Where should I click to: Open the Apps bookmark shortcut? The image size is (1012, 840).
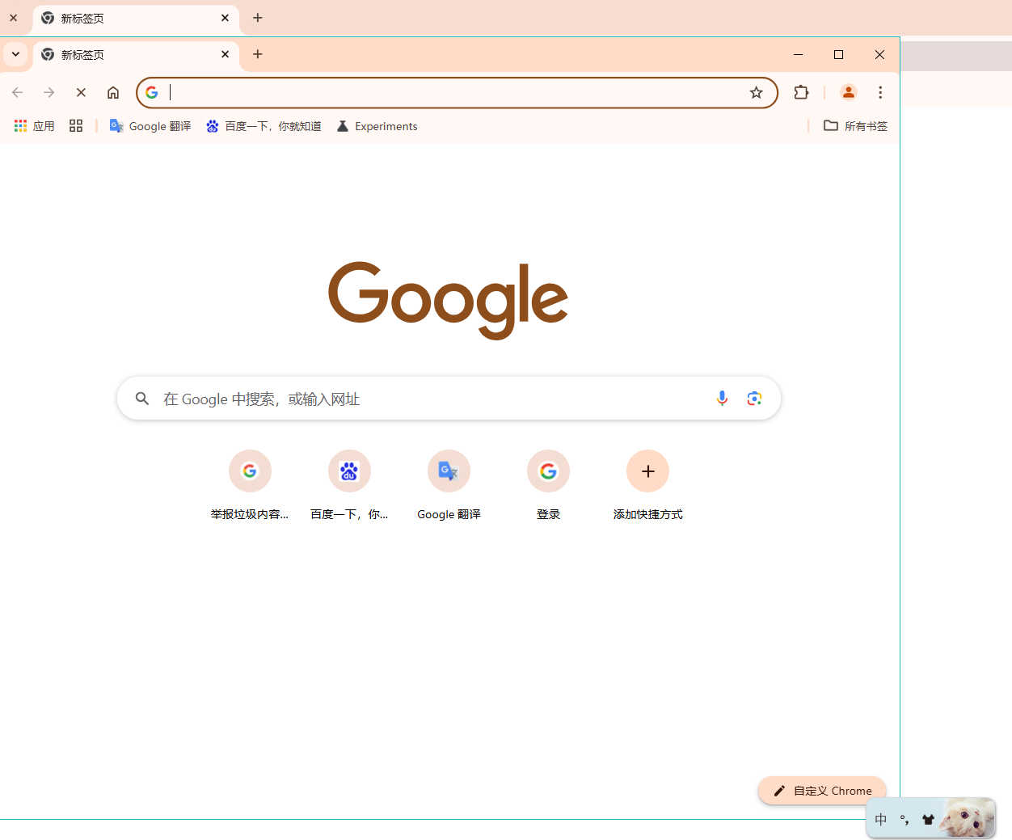[x=34, y=126]
